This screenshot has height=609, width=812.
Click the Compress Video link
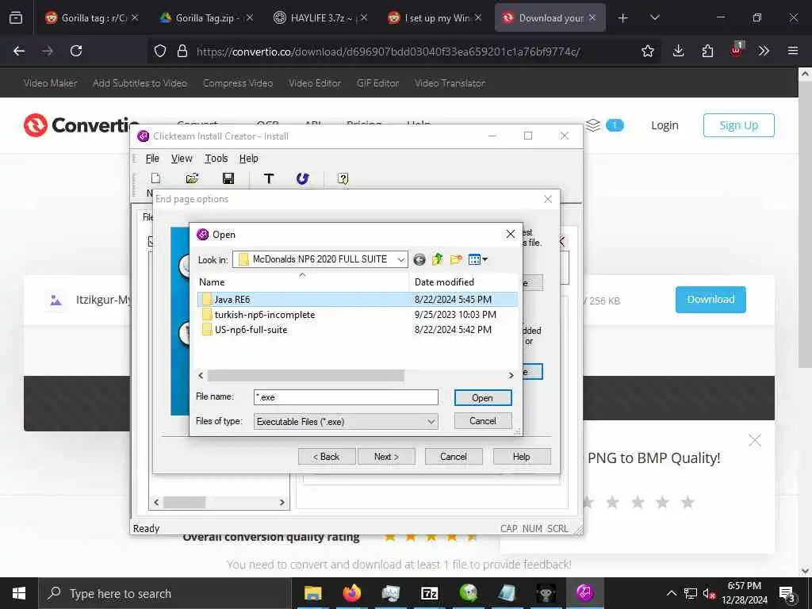coord(238,82)
